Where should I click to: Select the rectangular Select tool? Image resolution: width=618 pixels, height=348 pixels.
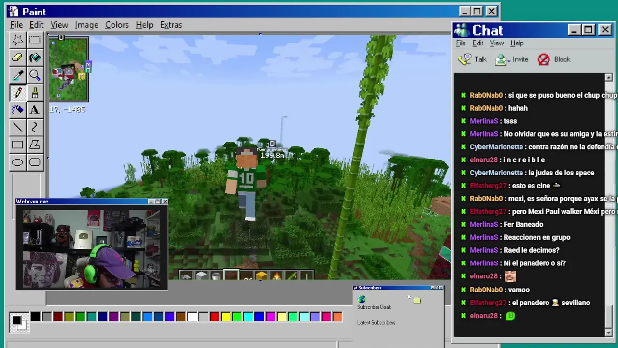[35, 40]
